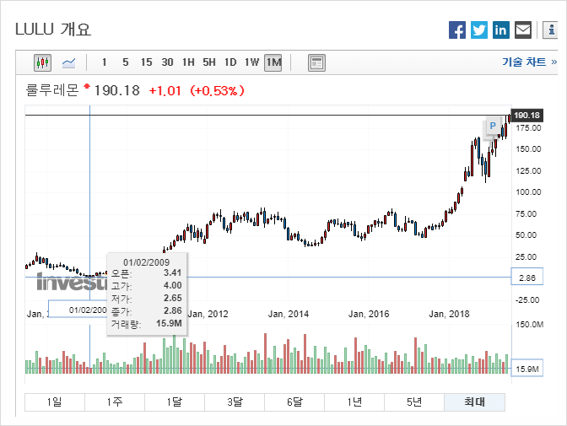The height and width of the screenshot is (426, 567).
Task: Open the info icon
Action: (551, 30)
